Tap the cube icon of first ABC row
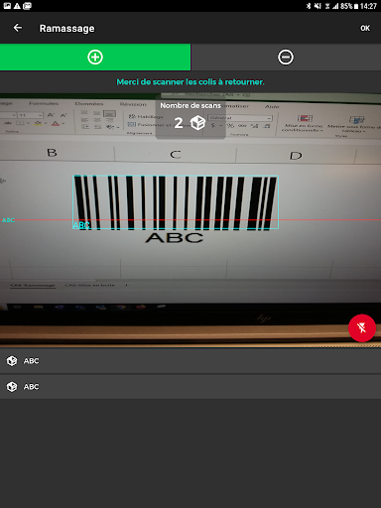 click(12, 361)
